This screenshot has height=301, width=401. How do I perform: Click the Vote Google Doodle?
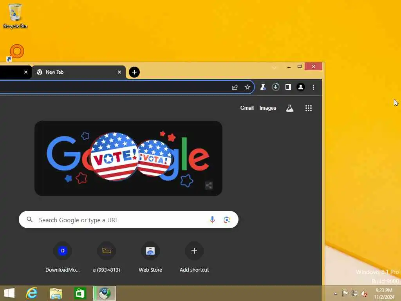coord(128,158)
